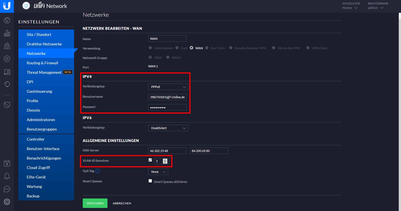Open the Live chat bubble icon

(x=7, y=189)
